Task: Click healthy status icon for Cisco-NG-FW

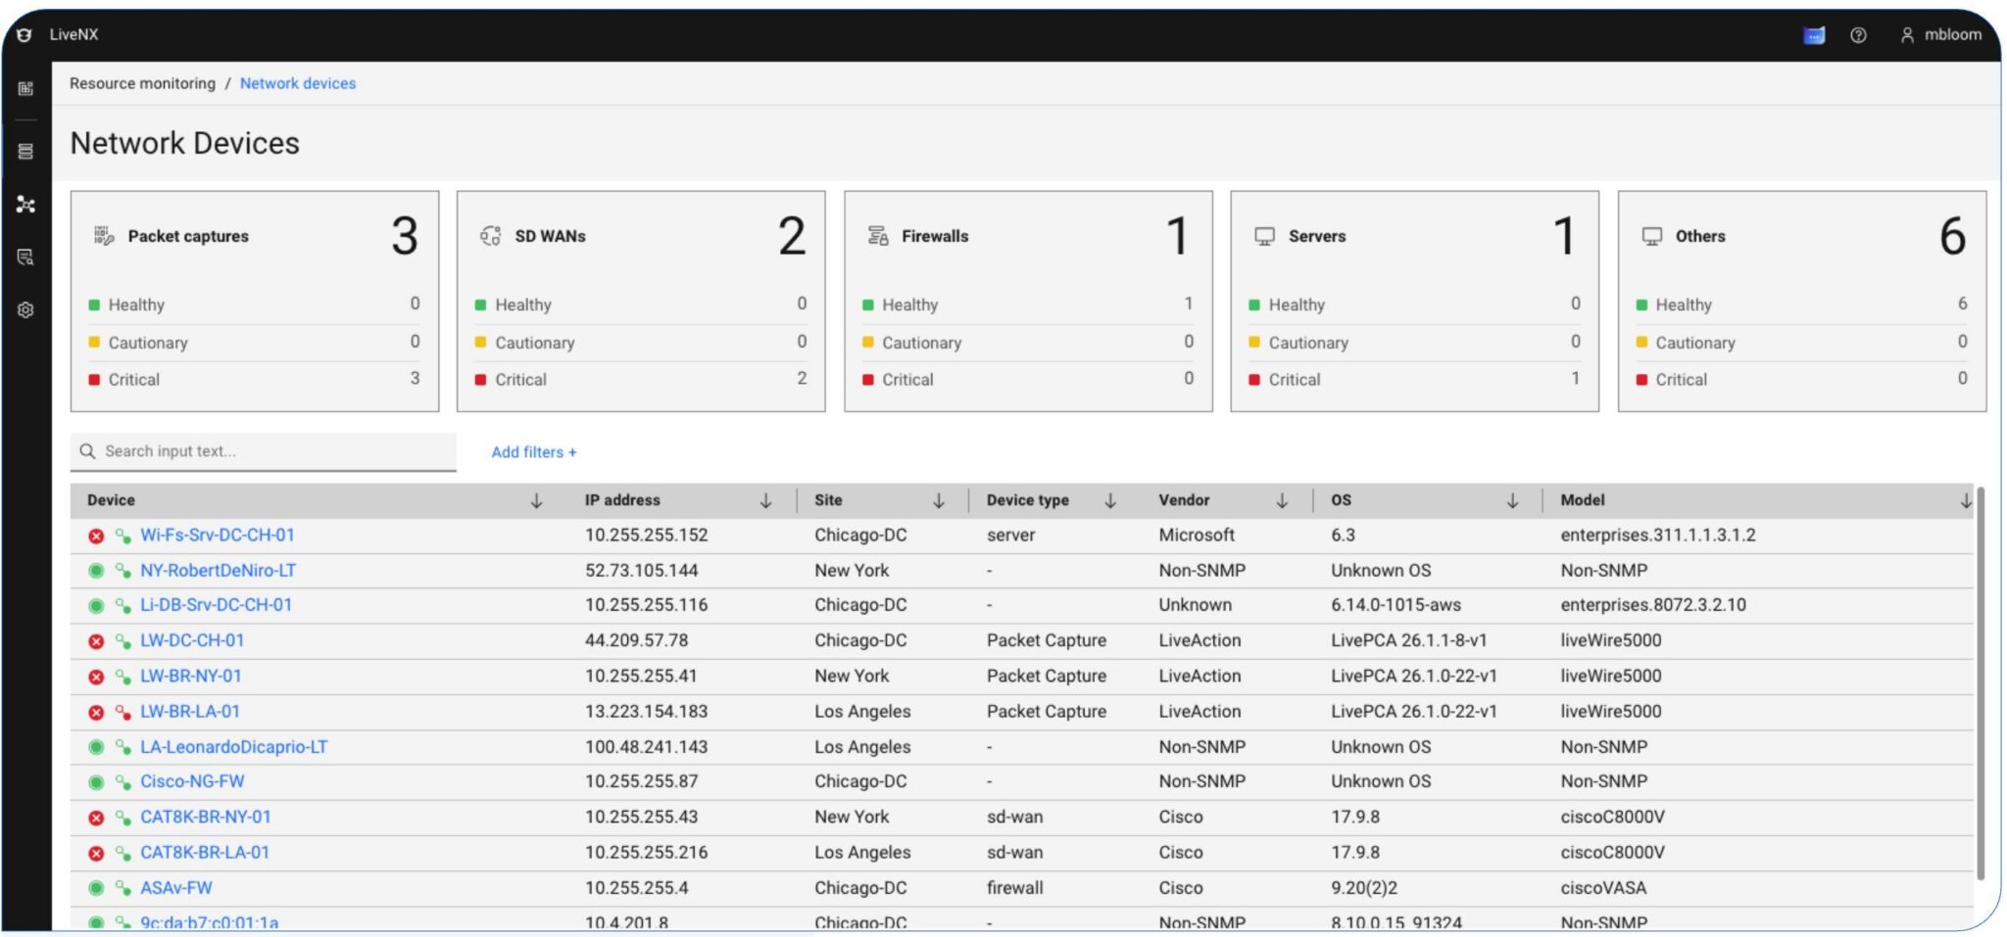Action: 96,782
